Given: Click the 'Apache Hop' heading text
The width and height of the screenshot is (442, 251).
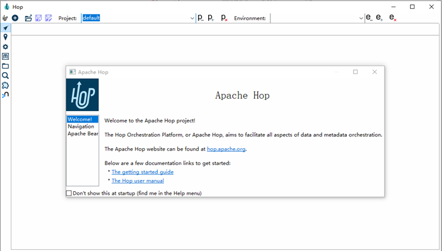Looking at the screenshot, I should pos(242,96).
